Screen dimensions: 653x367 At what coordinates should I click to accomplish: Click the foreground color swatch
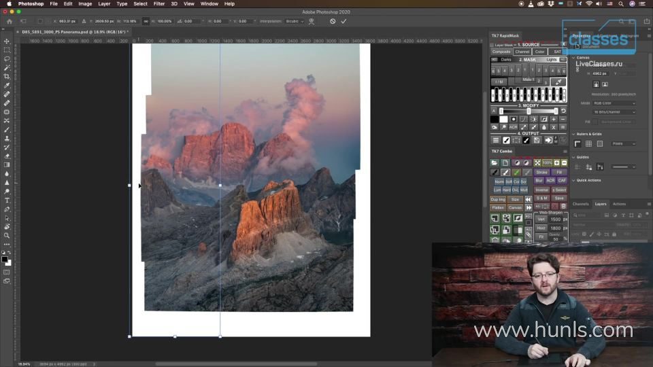(x=4, y=259)
